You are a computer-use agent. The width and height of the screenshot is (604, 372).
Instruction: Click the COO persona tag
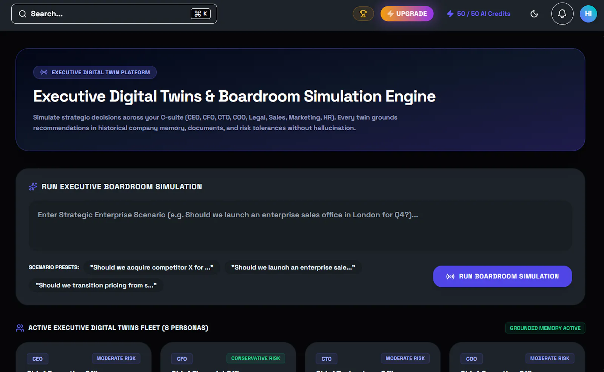tap(471, 359)
